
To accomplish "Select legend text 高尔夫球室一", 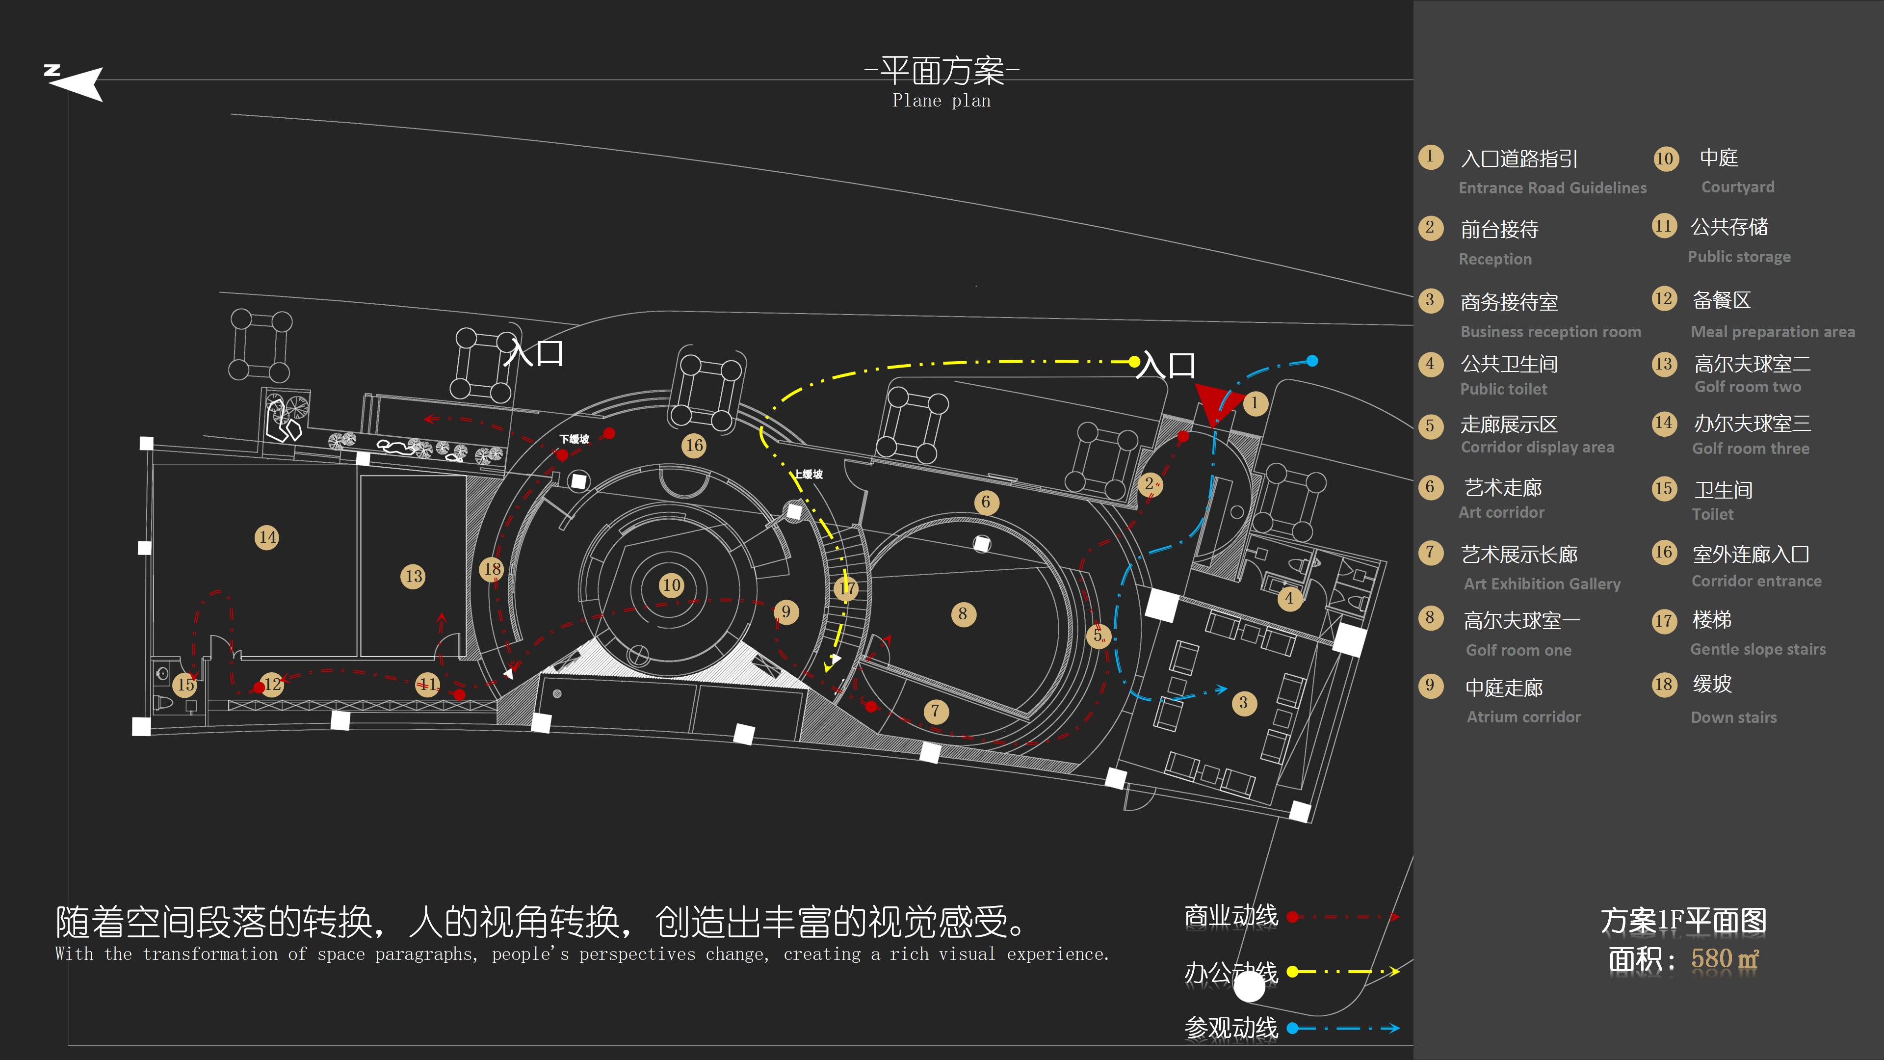I will pos(1521,621).
